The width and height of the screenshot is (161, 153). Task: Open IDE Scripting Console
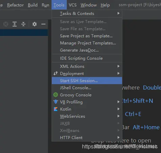[x=87, y=58]
